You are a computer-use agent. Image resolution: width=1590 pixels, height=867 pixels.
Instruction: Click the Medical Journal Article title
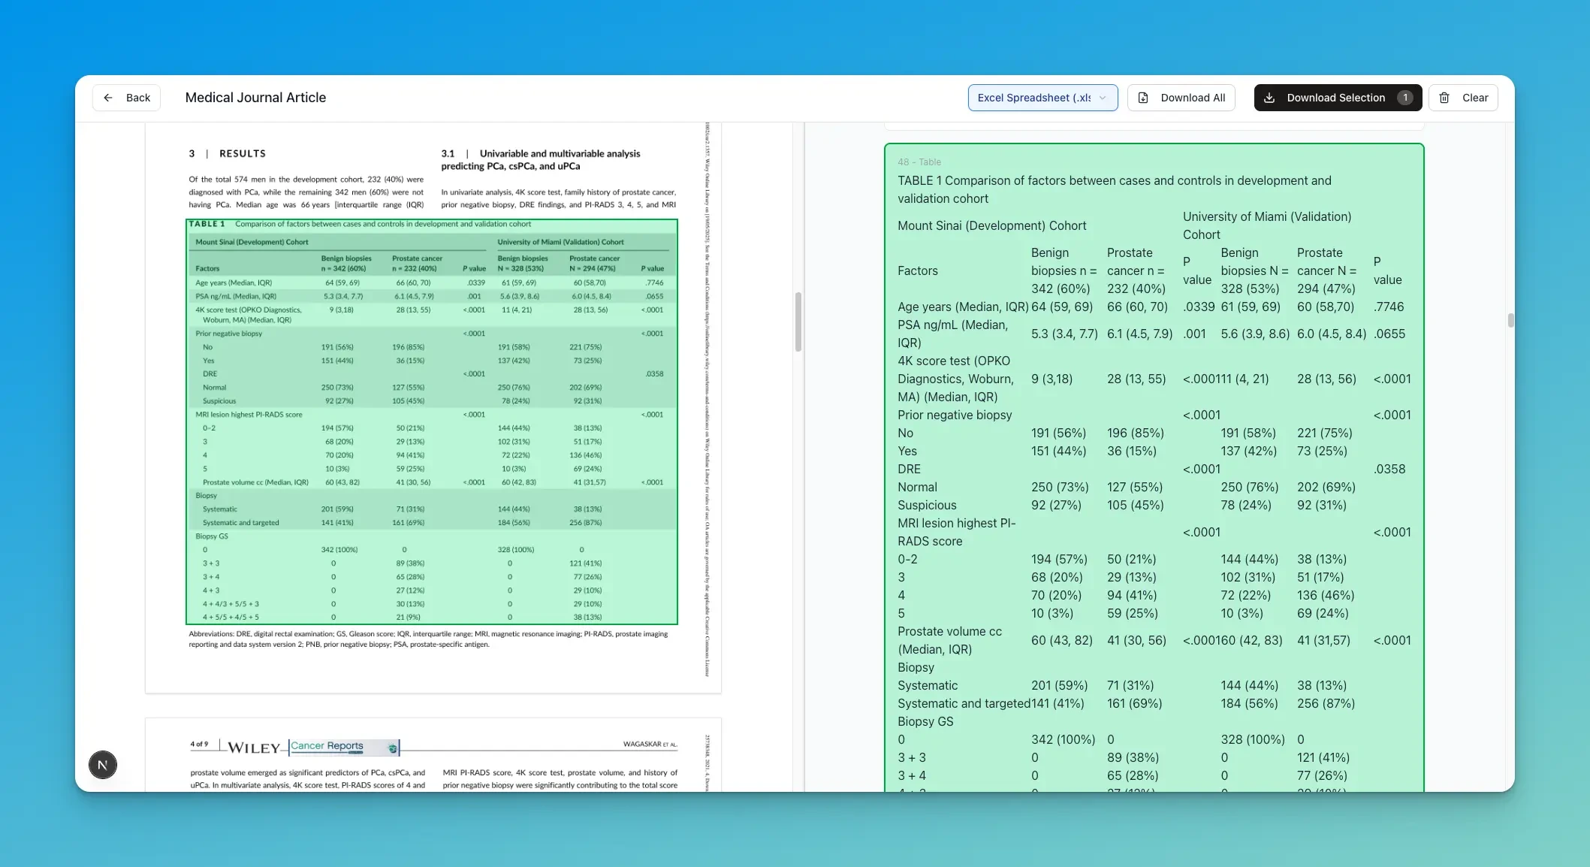(x=255, y=98)
